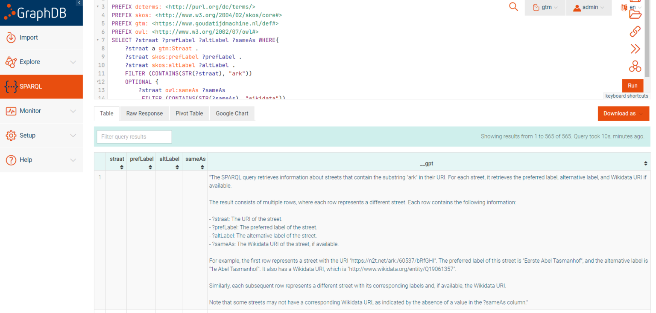Click the Filter query results field
This screenshot has width=656, height=313.
point(134,136)
